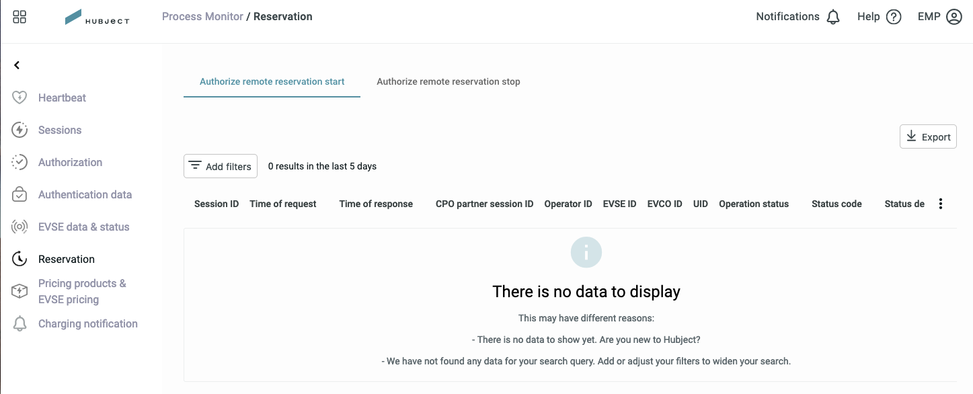
Task: Switch to Authorize remote reservation stop tab
Action: (x=449, y=81)
